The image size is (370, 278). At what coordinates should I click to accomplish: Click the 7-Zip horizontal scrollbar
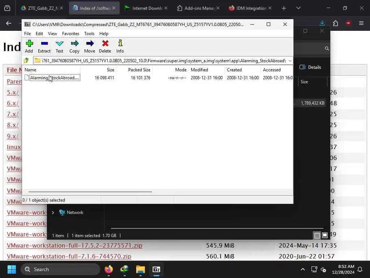(90, 192)
